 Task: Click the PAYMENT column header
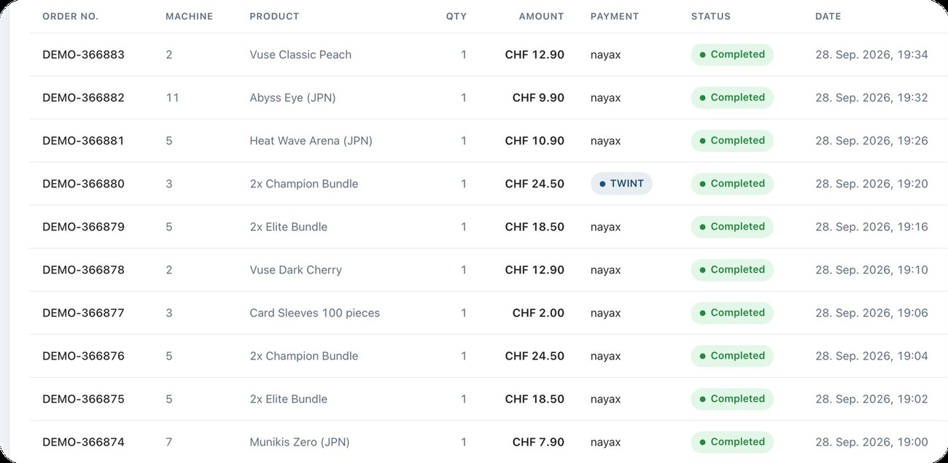pyautogui.click(x=615, y=16)
